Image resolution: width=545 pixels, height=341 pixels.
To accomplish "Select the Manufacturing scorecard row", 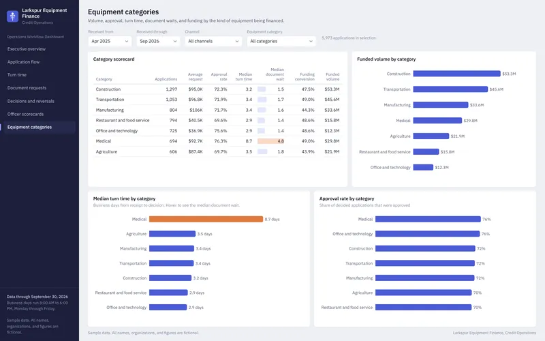I will coord(217,110).
